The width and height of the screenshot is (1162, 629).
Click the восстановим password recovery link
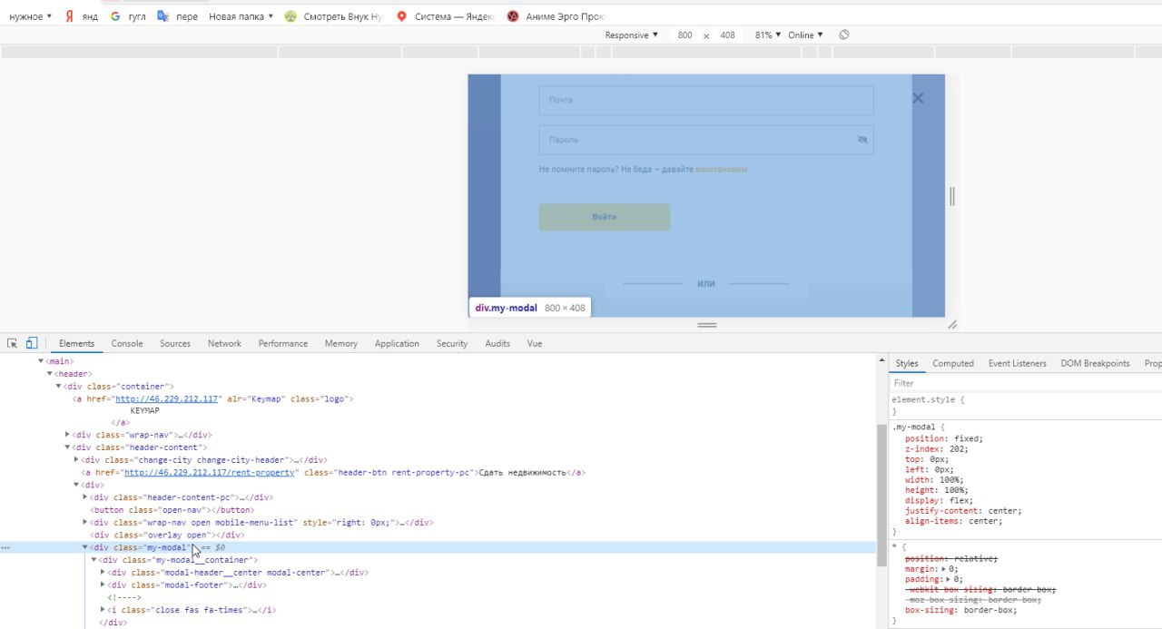pos(722,169)
